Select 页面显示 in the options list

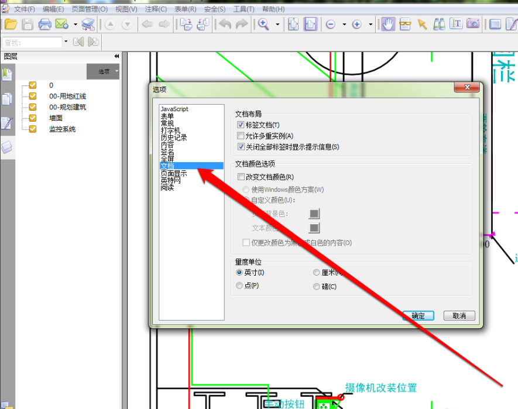tap(174, 173)
